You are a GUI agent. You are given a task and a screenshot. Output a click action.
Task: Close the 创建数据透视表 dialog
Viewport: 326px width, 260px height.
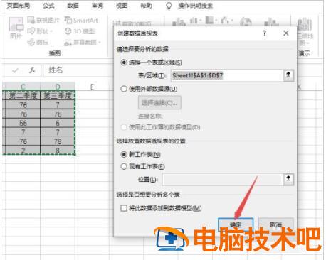pos(286,33)
